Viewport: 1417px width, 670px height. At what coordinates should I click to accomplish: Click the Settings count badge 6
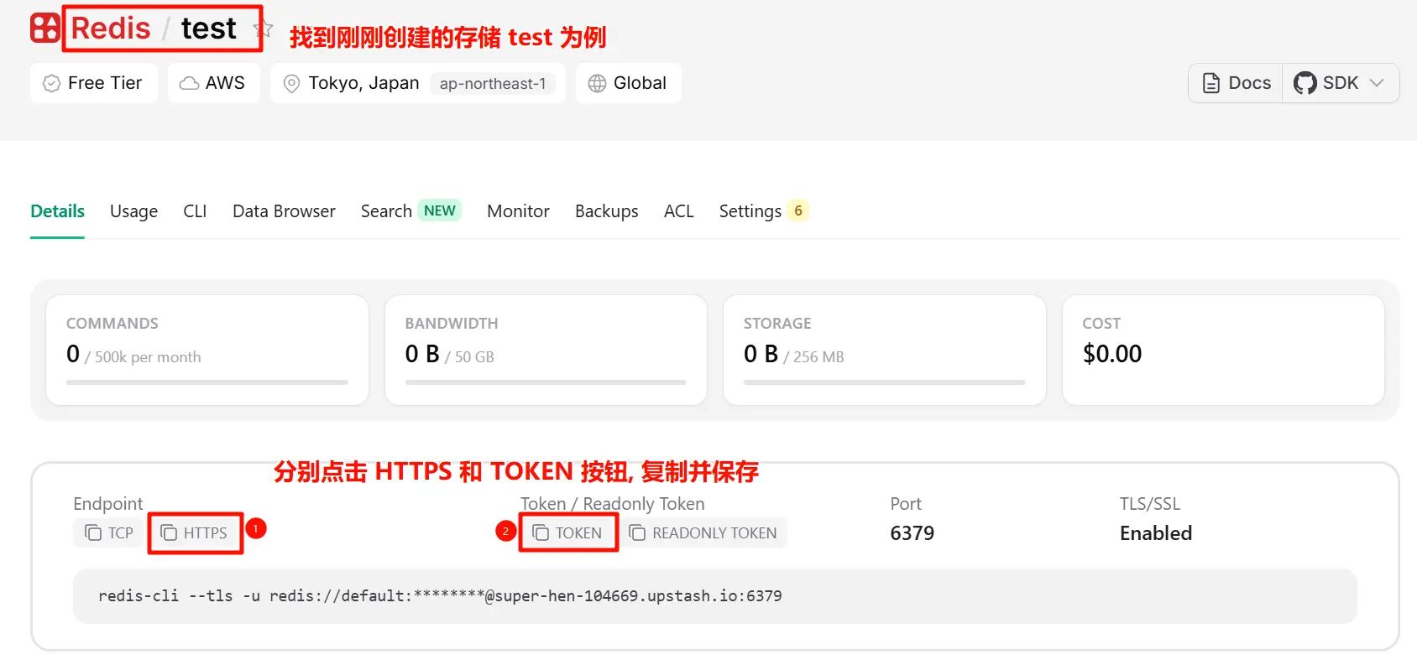(798, 210)
